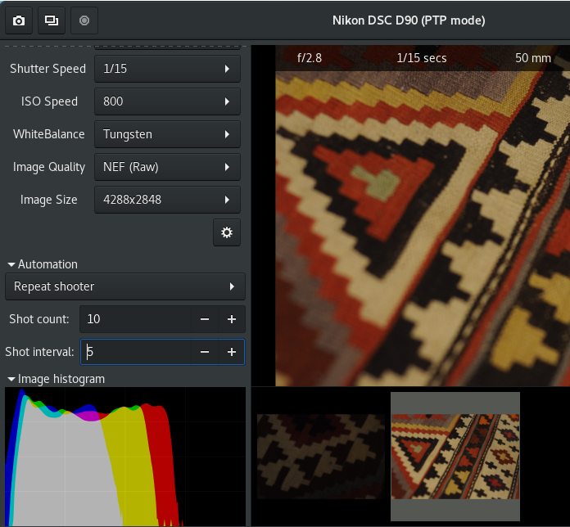Decrease Shot interval with minus button
Viewport: 570px width, 527px height.
[x=205, y=352]
